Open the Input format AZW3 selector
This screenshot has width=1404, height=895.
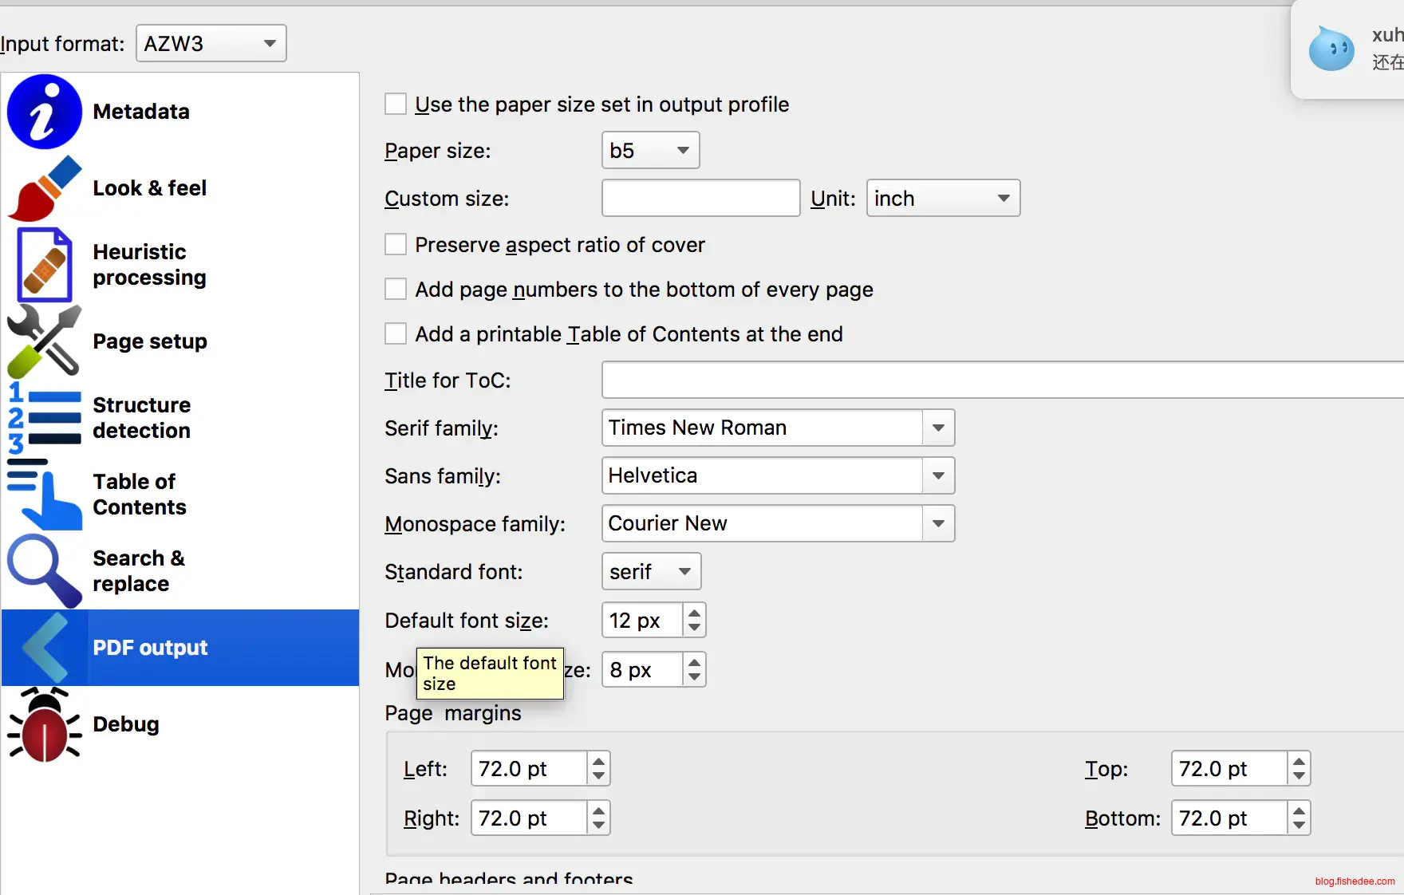tap(211, 44)
